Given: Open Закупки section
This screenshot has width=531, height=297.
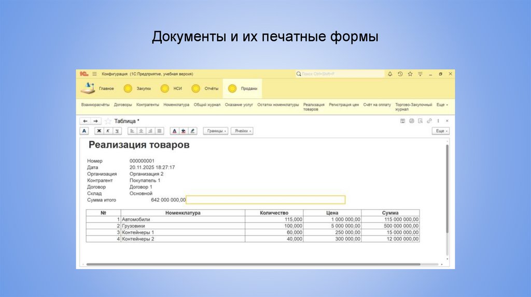Looking at the screenshot, I should click(x=137, y=88).
